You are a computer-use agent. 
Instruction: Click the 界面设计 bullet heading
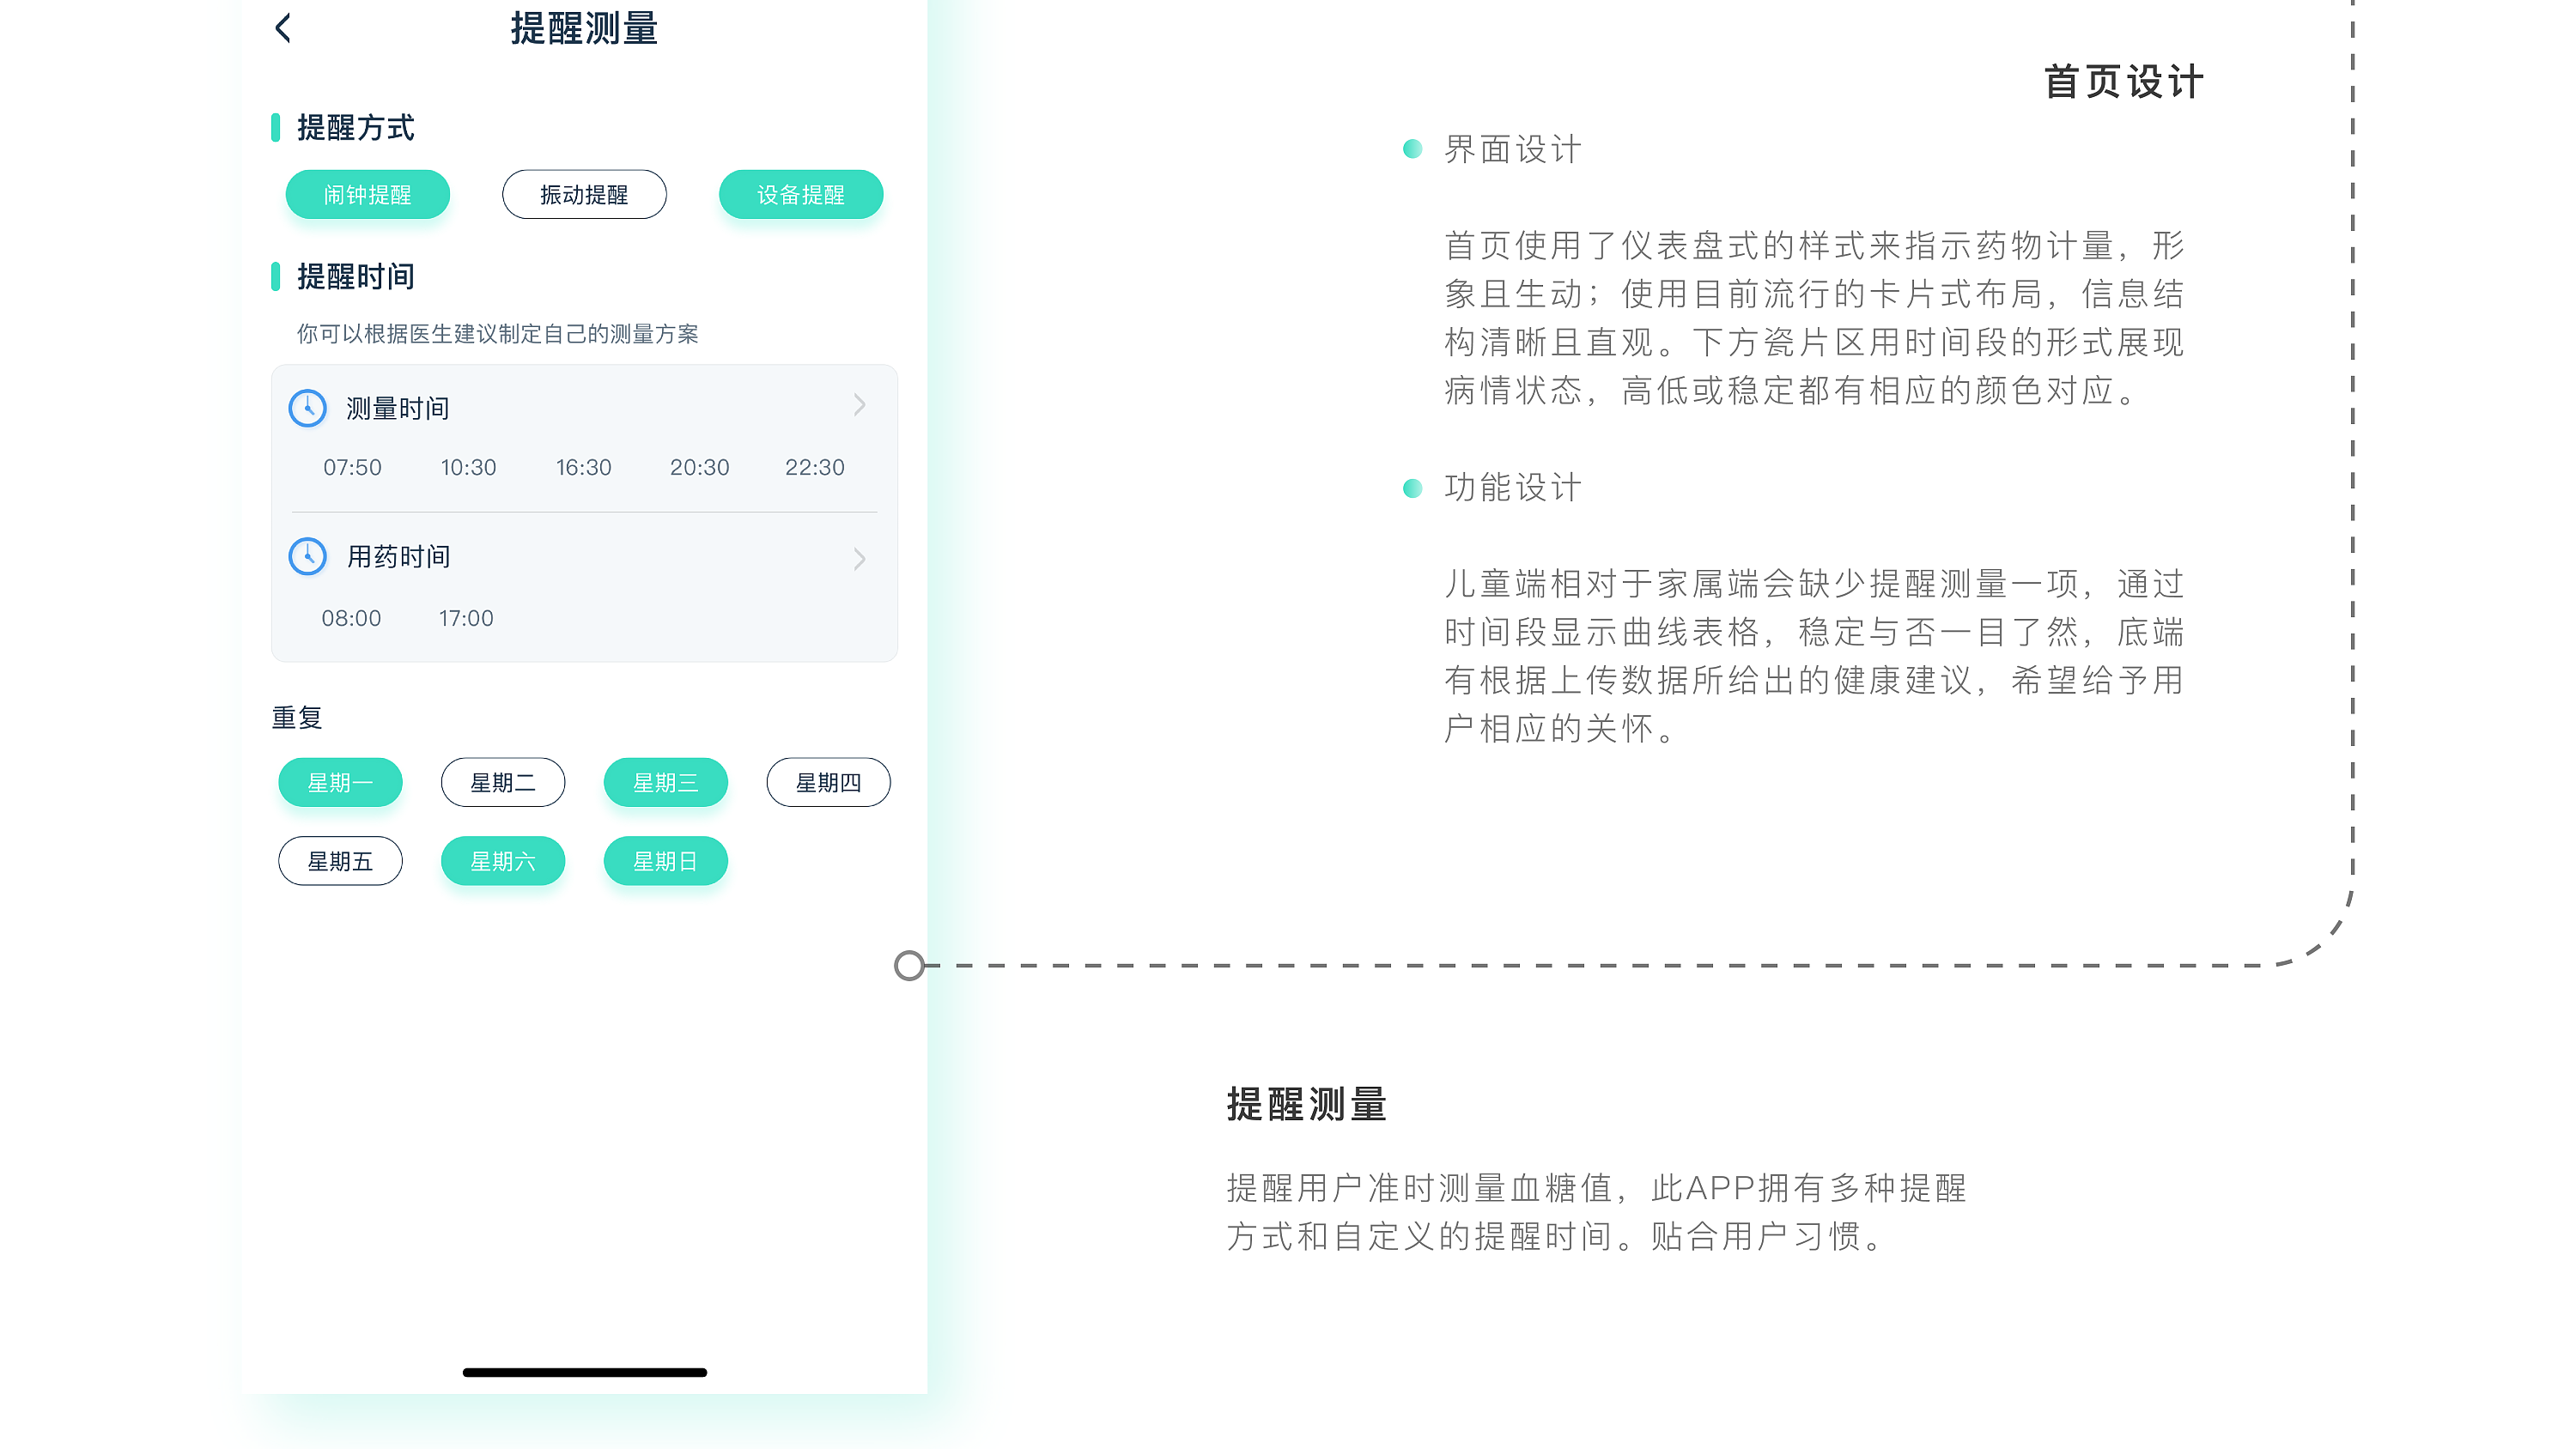tap(1513, 150)
